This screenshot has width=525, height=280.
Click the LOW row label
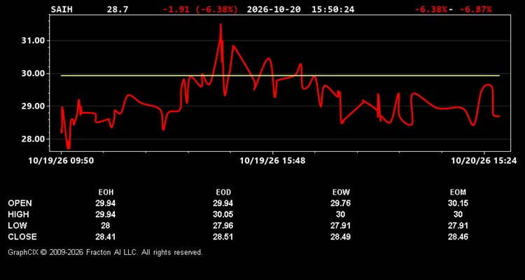[x=17, y=225]
